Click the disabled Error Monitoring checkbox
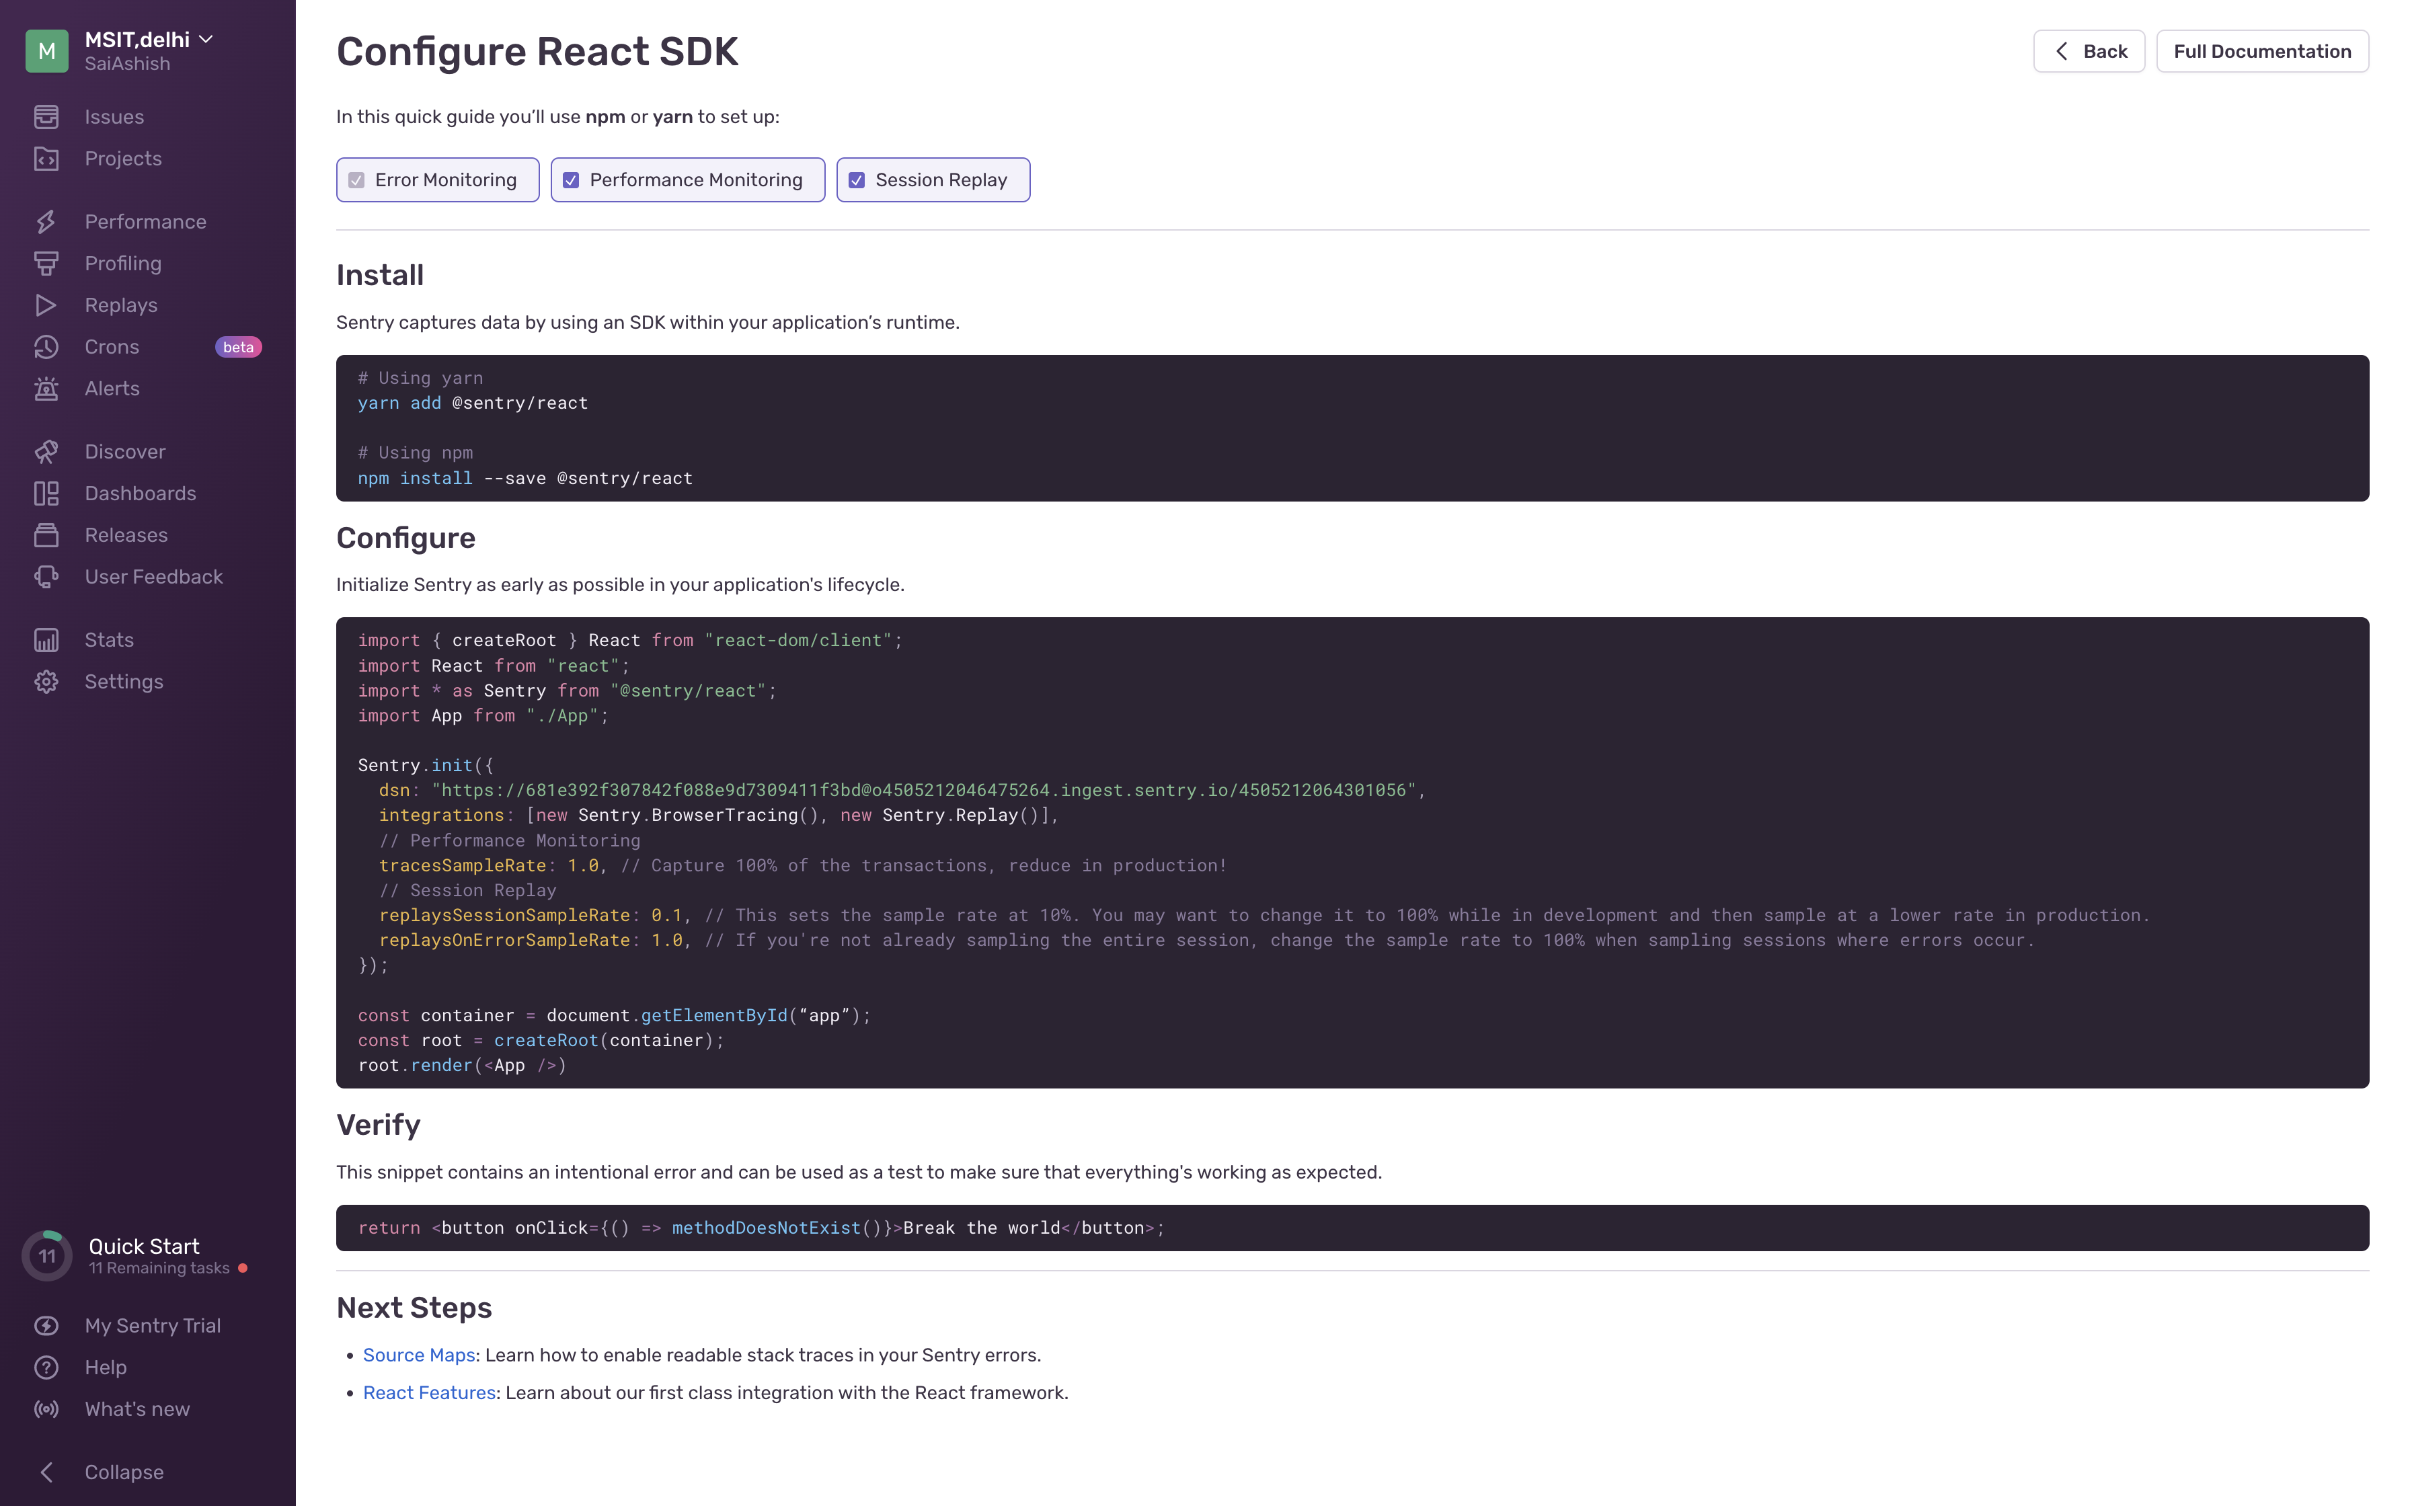Screen dimensions: 2410x1506 pos(356,180)
